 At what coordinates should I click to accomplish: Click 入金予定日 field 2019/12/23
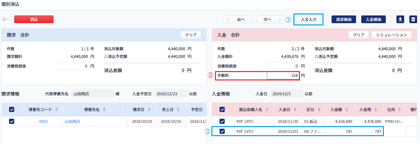(171, 94)
